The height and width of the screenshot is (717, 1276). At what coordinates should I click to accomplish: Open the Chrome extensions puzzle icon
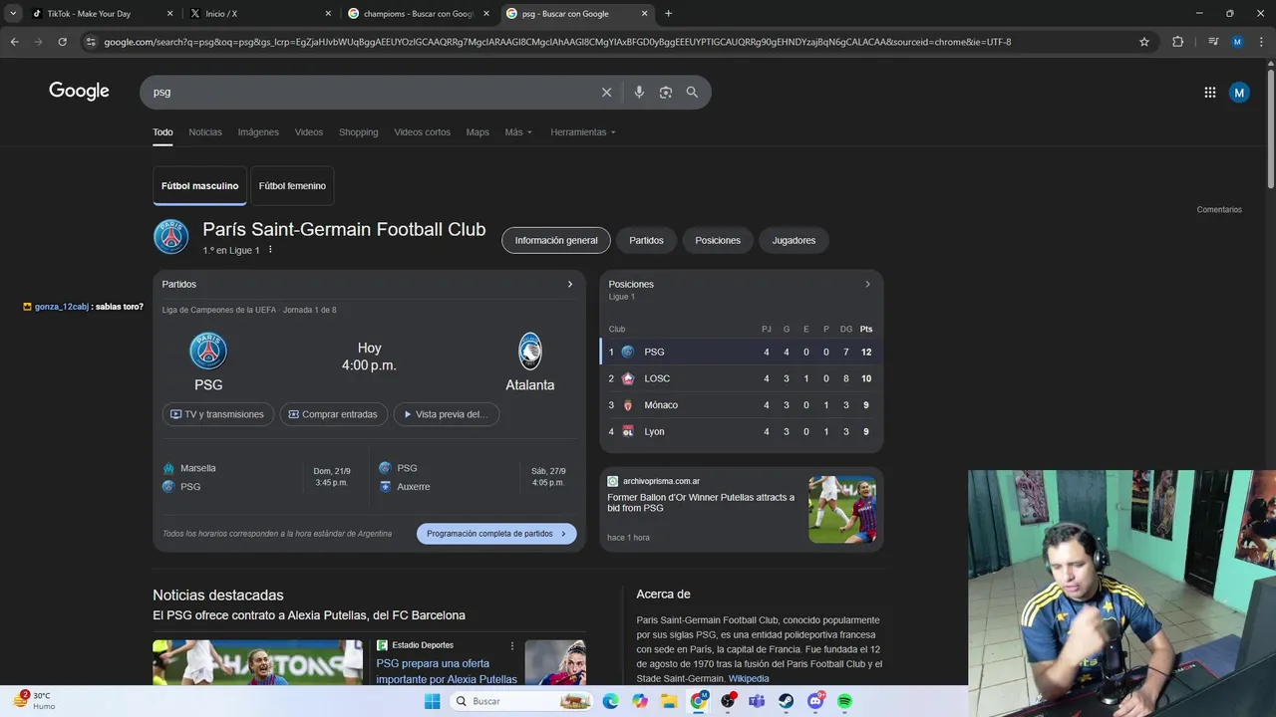coord(1177,42)
